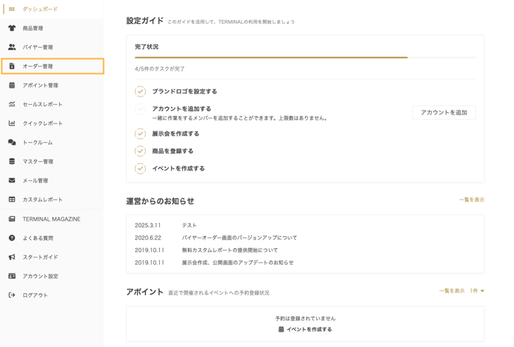This screenshot has width=514, height=347.
Task: Open 無料カスタムレポートの提供開始について announcement
Action: [230, 251]
